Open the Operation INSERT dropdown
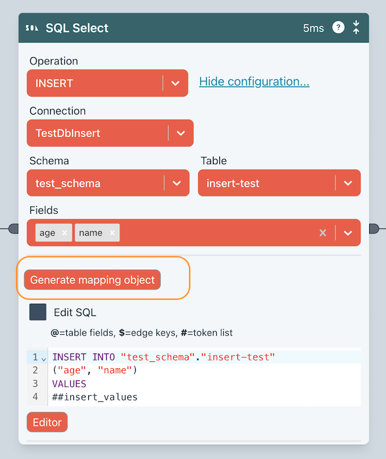The image size is (386, 459). click(x=175, y=83)
